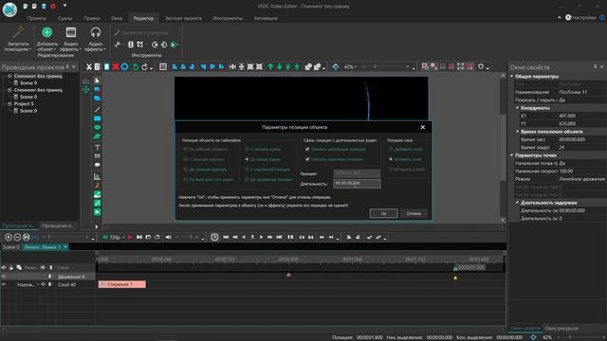
Task: Collapse Время появления объекта section
Action: coord(517,132)
